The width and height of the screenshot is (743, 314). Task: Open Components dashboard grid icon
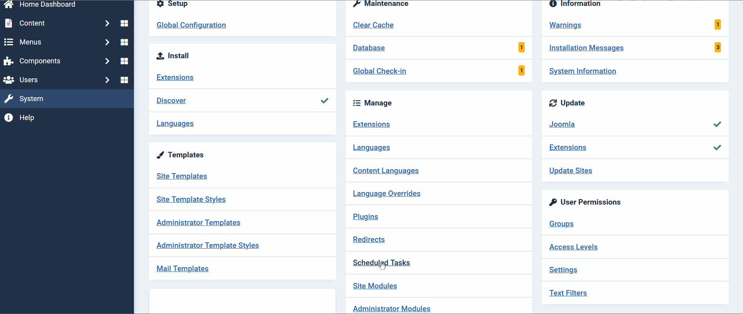click(x=124, y=61)
